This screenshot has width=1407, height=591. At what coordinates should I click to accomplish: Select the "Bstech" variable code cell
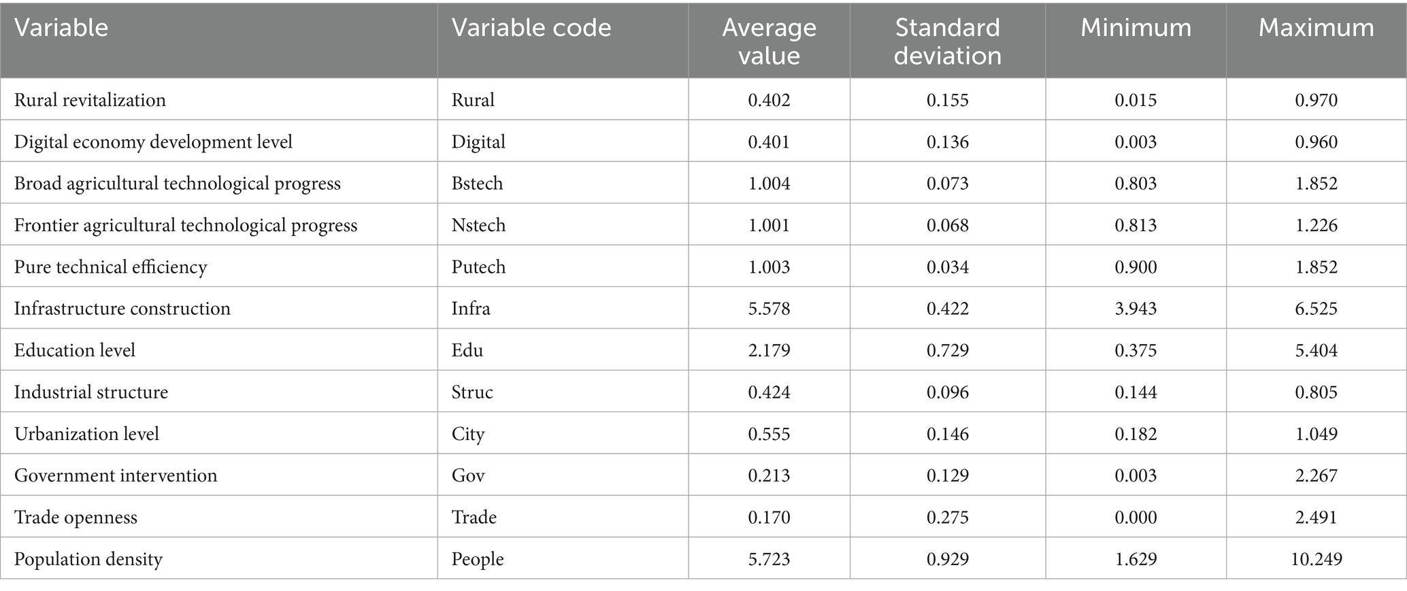(x=477, y=184)
